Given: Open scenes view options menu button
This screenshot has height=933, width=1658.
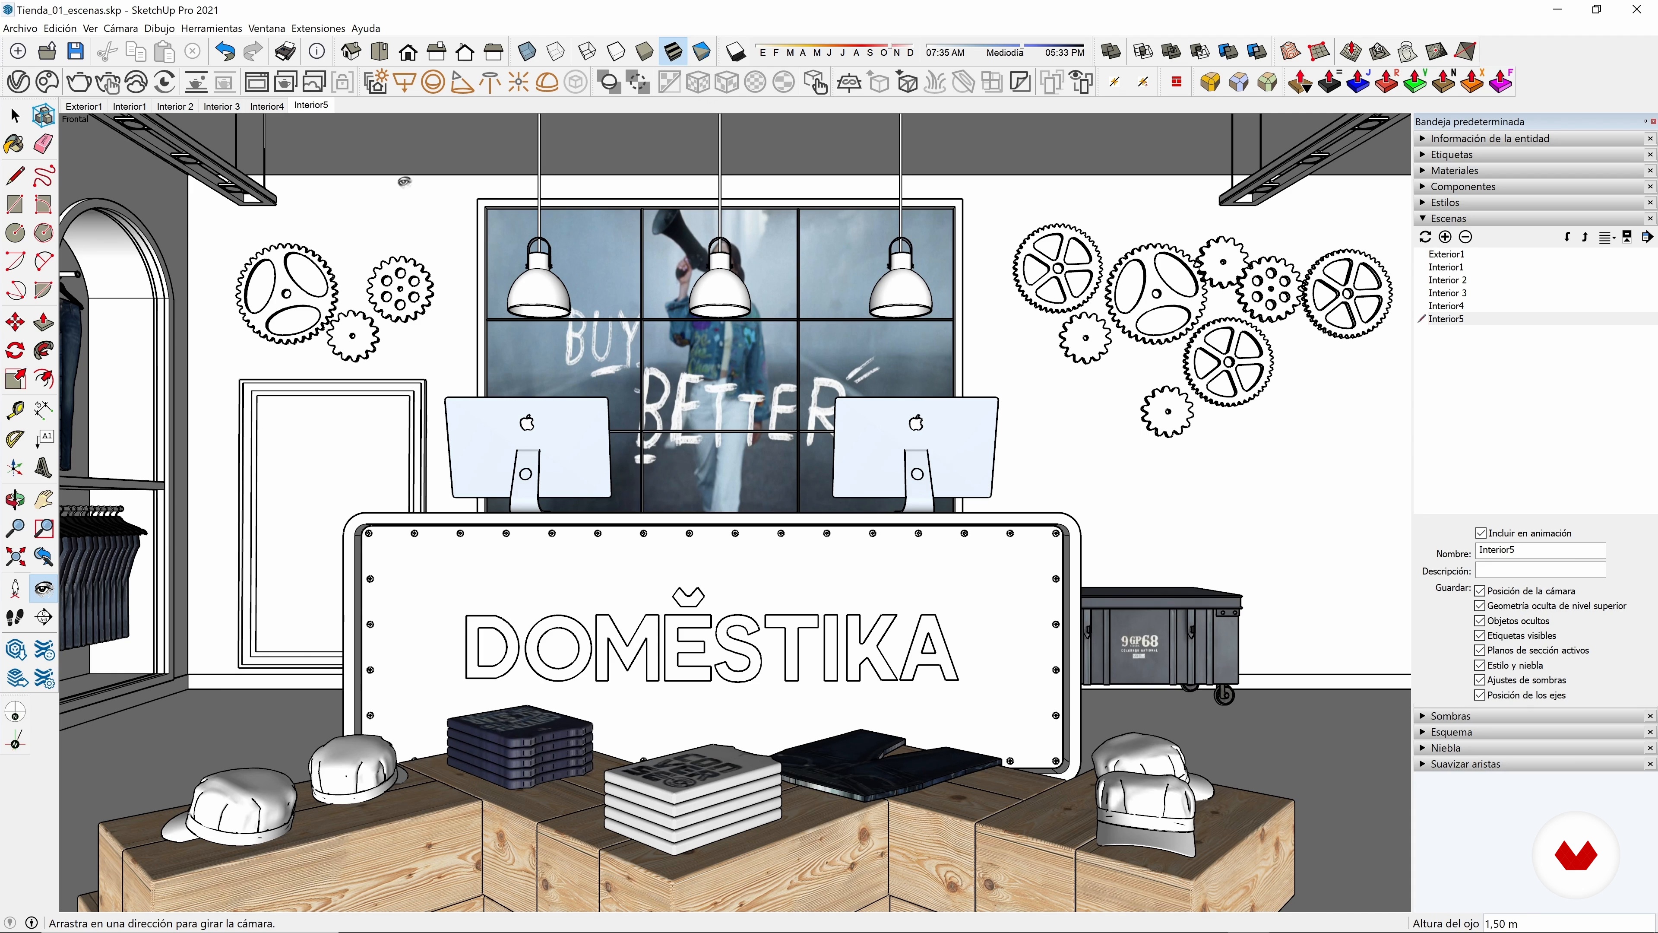Looking at the screenshot, I should coord(1607,237).
